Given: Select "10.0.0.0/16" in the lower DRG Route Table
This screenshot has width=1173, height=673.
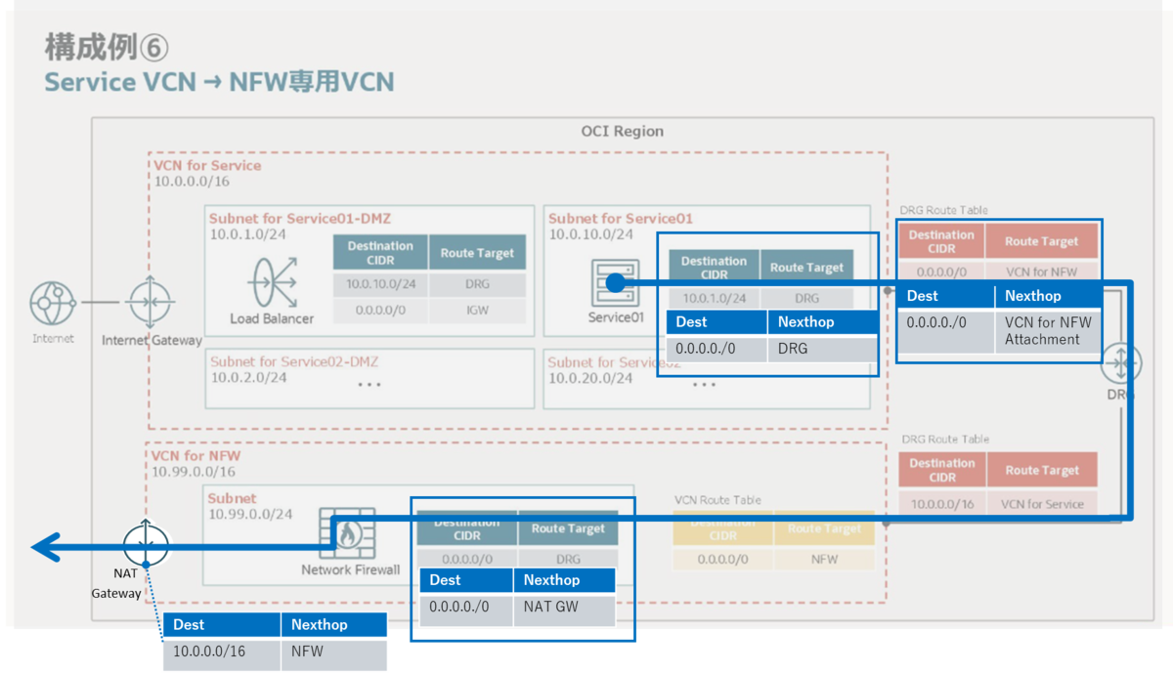Looking at the screenshot, I should pos(942,504).
